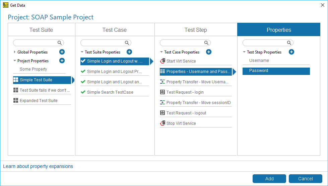Select Simple Login and Logout Pr... test case
This screenshot has width=328, height=186.
[x=115, y=71]
